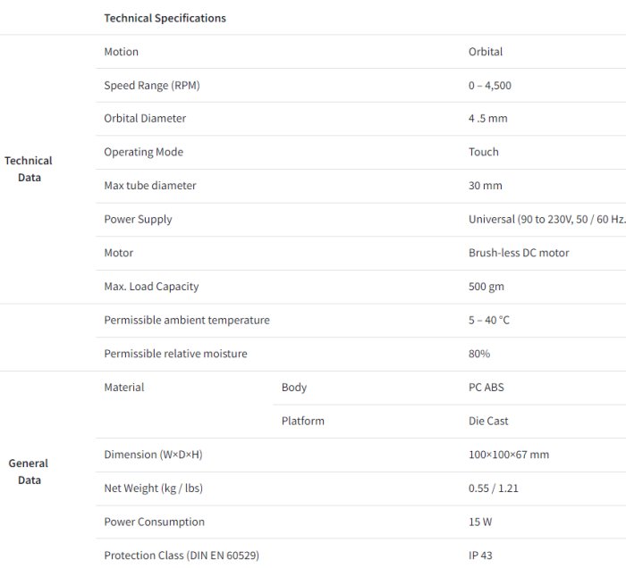The width and height of the screenshot is (626, 568).
Task: Select the 80% relative moisture value
Action: coord(479,354)
